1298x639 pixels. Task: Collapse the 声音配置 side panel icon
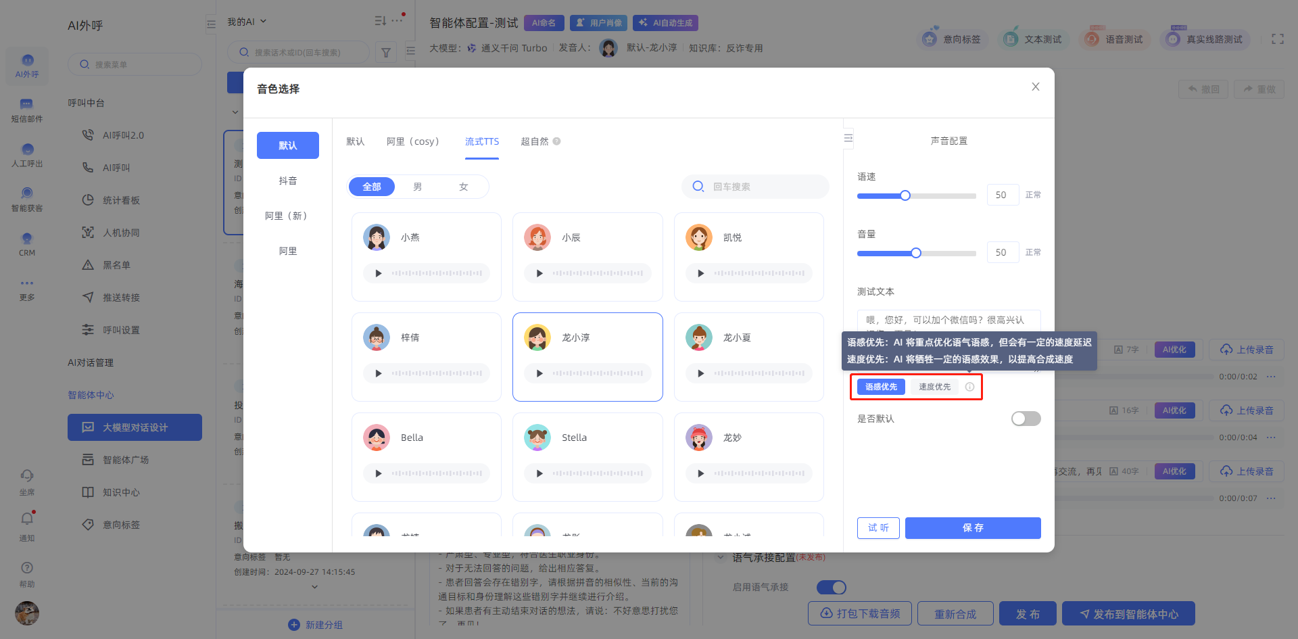tap(848, 138)
